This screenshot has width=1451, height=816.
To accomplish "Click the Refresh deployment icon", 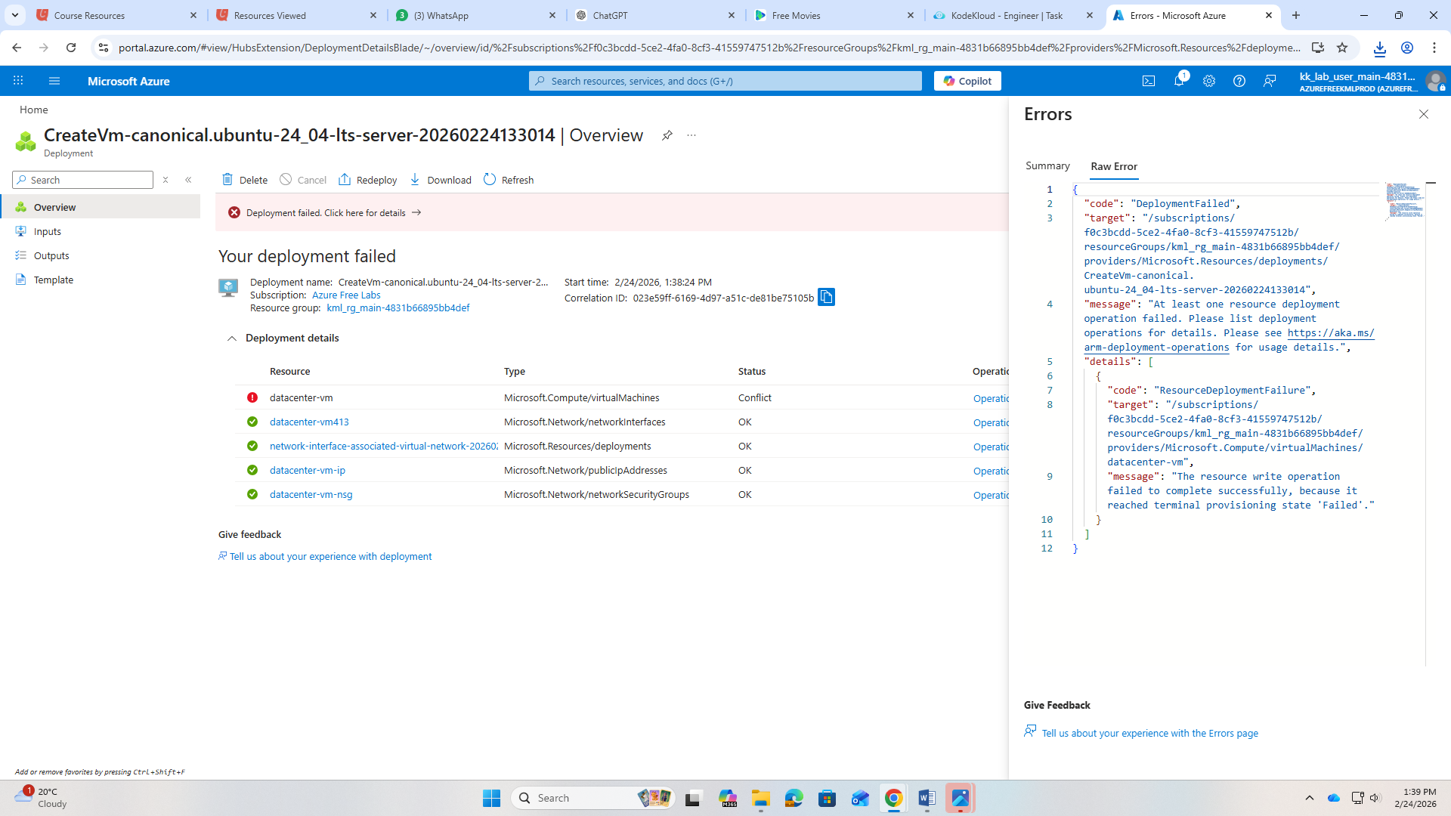I will pos(508,180).
